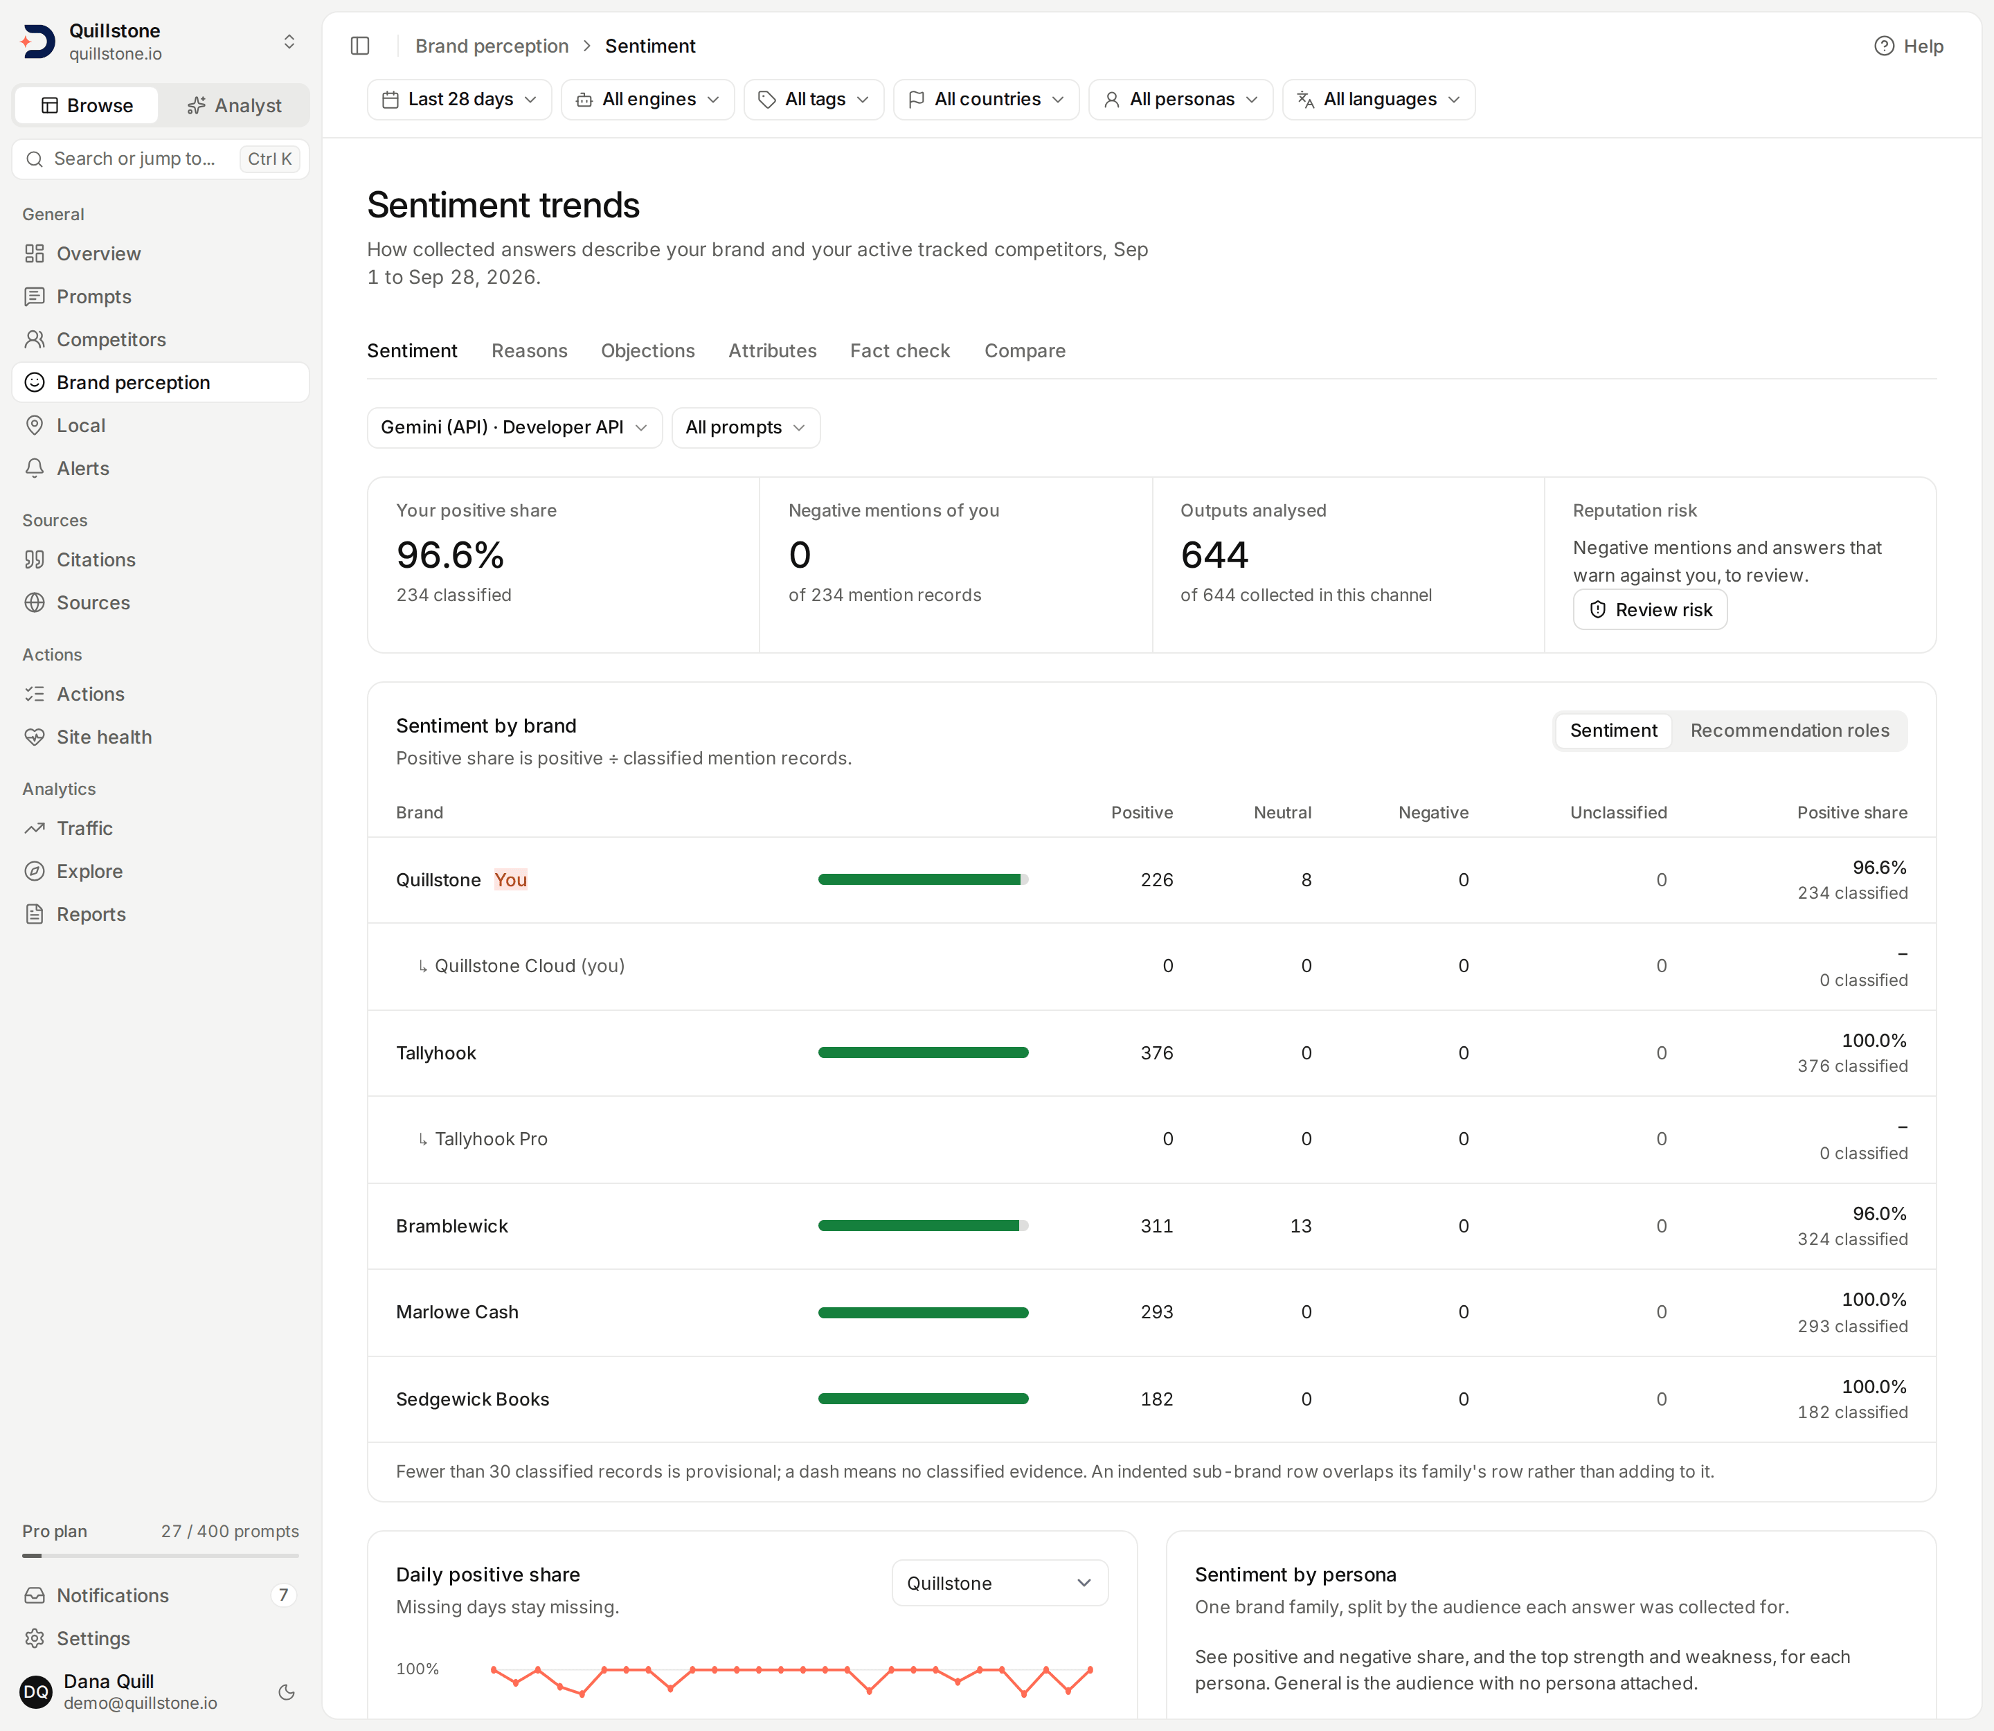The width and height of the screenshot is (1994, 1731).
Task: Switch to the Objections tab
Action: click(x=647, y=350)
